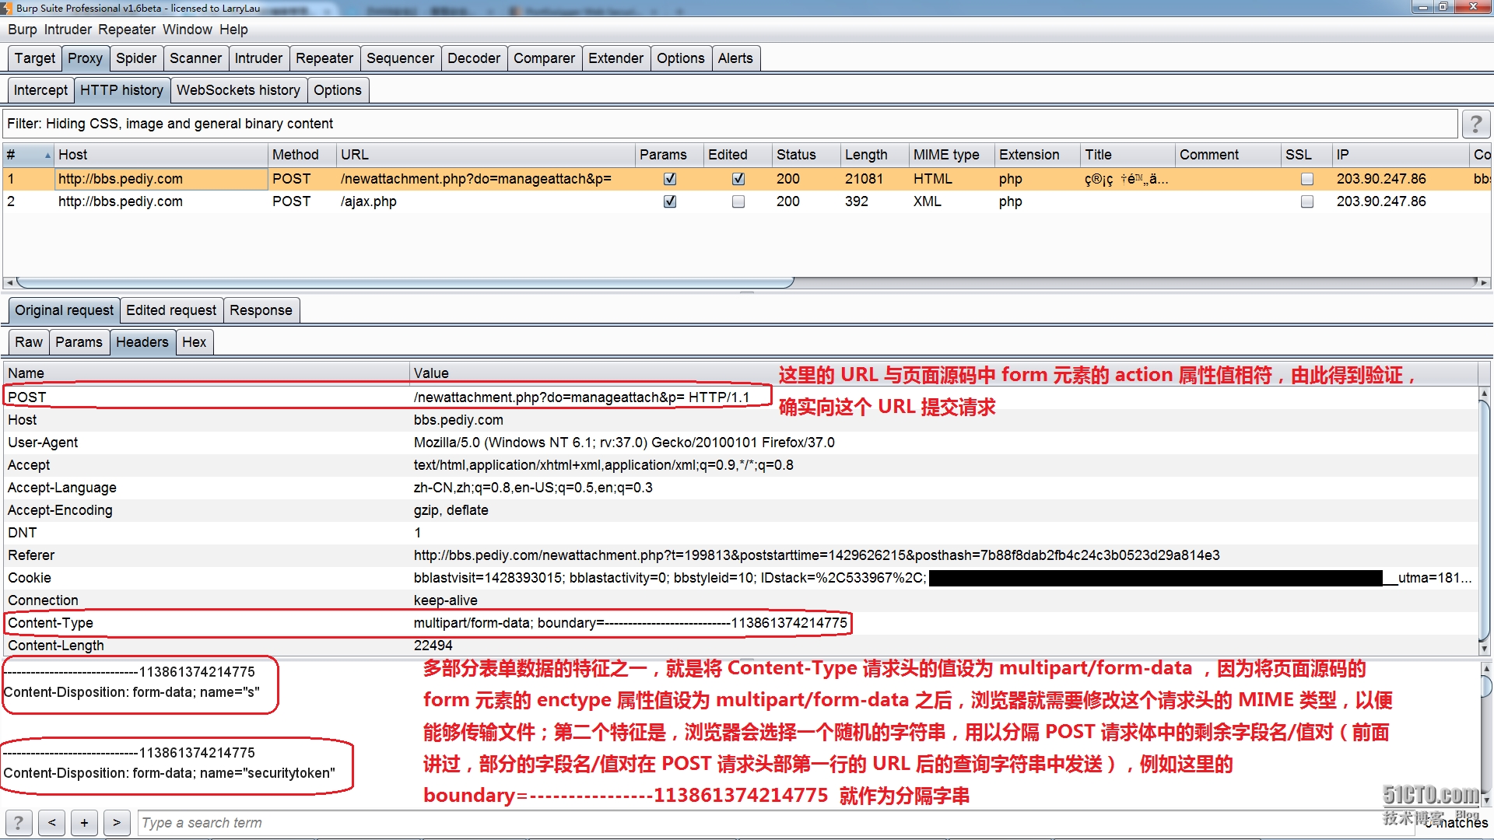Sort history by the Extension column
Viewport: 1494px width, 840px height.
[x=1037, y=155]
